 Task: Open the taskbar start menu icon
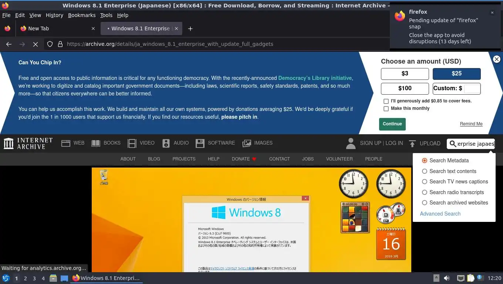click(x=6, y=278)
